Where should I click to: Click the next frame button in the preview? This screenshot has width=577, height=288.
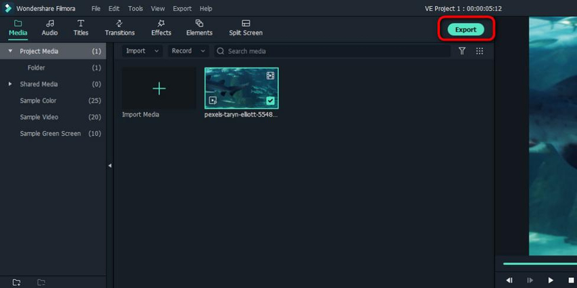pos(530,281)
